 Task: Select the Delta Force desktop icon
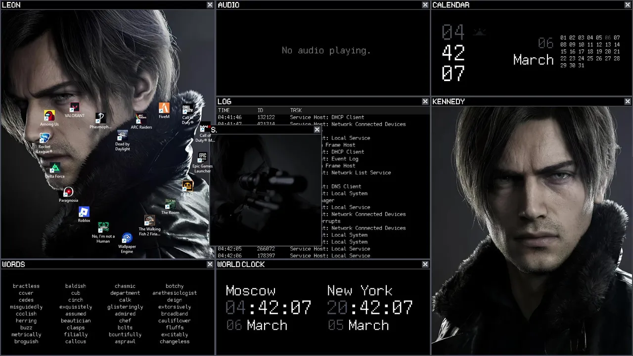[55, 171]
